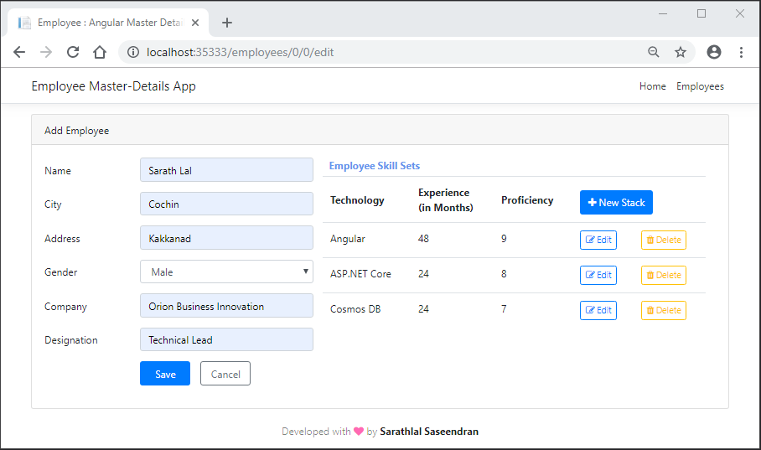Click the Proficiency column header
Image resolution: width=761 pixels, height=450 pixels.
[527, 200]
